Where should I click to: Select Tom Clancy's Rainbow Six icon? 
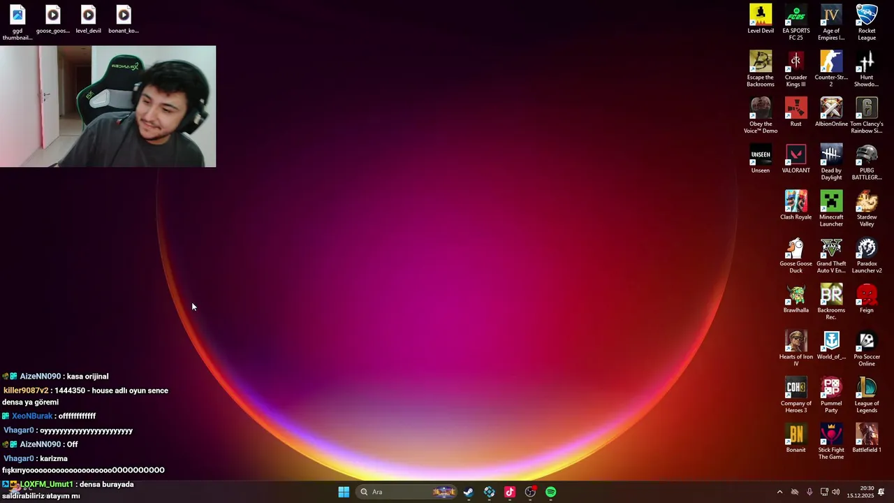(867, 115)
